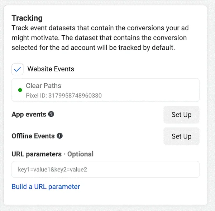Focus the URL parameters input field
Viewport: 215px width, 211px height.
pos(105,170)
